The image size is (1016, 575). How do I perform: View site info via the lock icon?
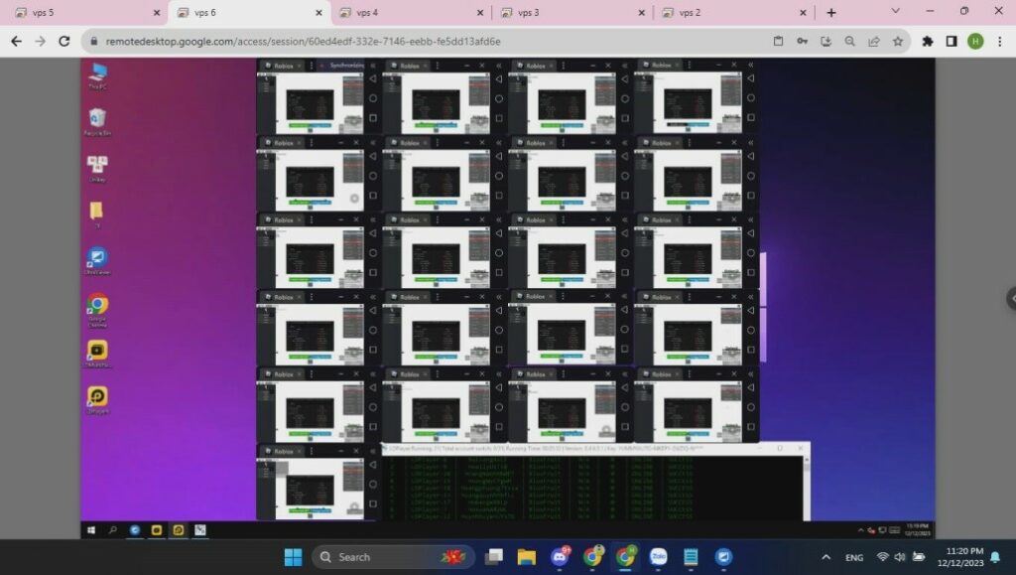coord(94,41)
